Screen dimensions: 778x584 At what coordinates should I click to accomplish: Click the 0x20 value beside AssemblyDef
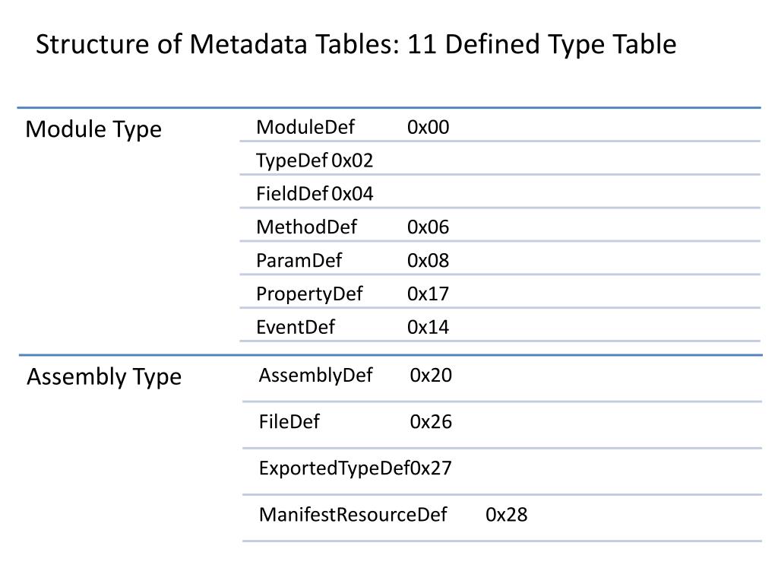click(431, 376)
